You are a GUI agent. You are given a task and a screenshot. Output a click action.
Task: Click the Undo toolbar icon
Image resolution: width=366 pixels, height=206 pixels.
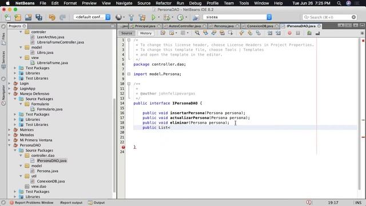(x=52, y=17)
